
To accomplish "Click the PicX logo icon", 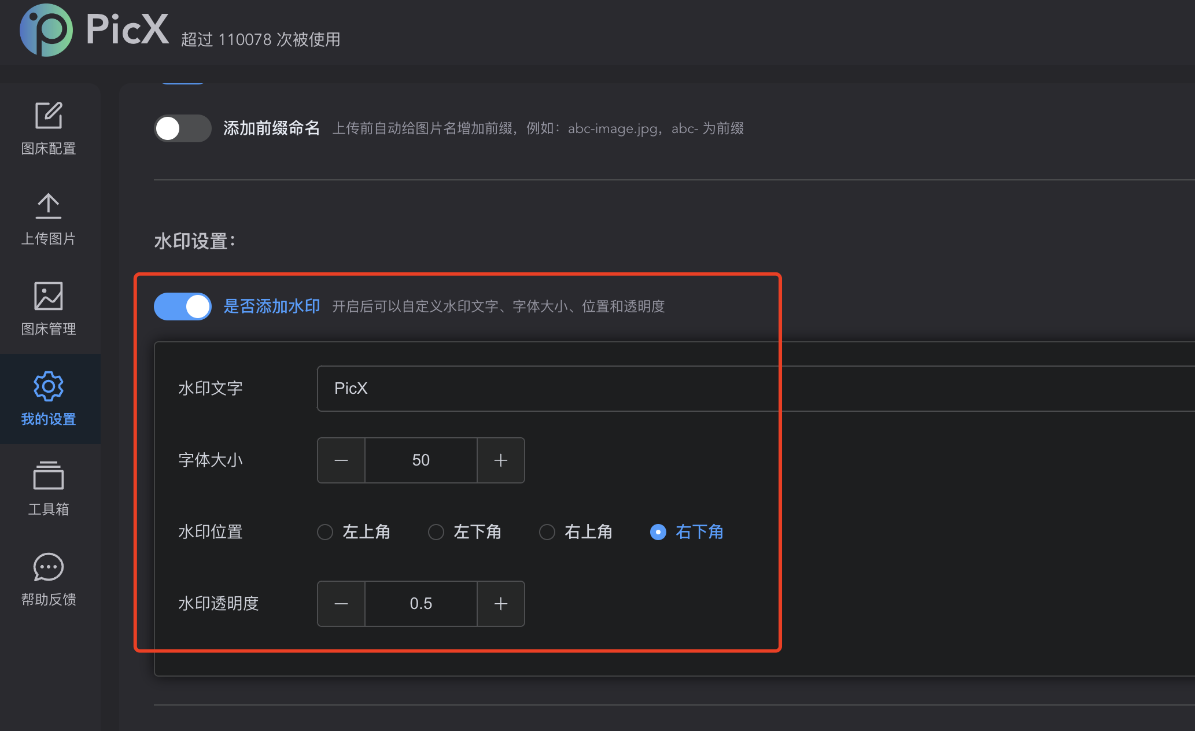I will click(46, 30).
